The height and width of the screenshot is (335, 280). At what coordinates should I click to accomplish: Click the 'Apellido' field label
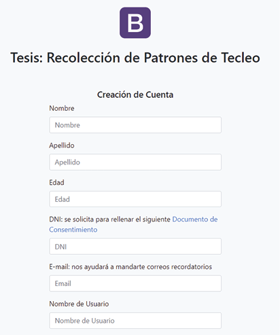62,145
